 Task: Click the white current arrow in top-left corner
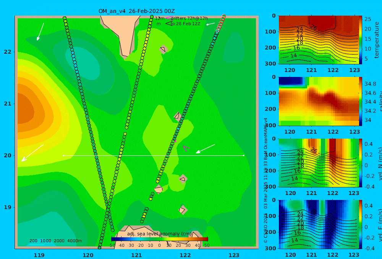(x=40, y=32)
